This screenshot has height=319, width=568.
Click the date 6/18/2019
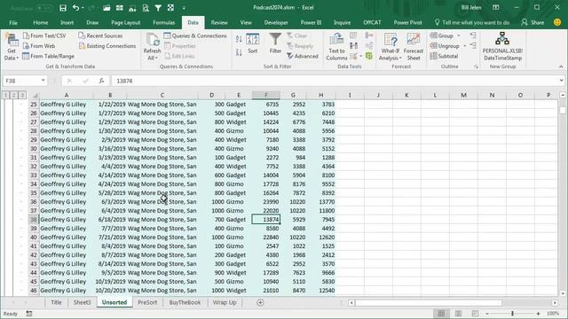(x=110, y=220)
